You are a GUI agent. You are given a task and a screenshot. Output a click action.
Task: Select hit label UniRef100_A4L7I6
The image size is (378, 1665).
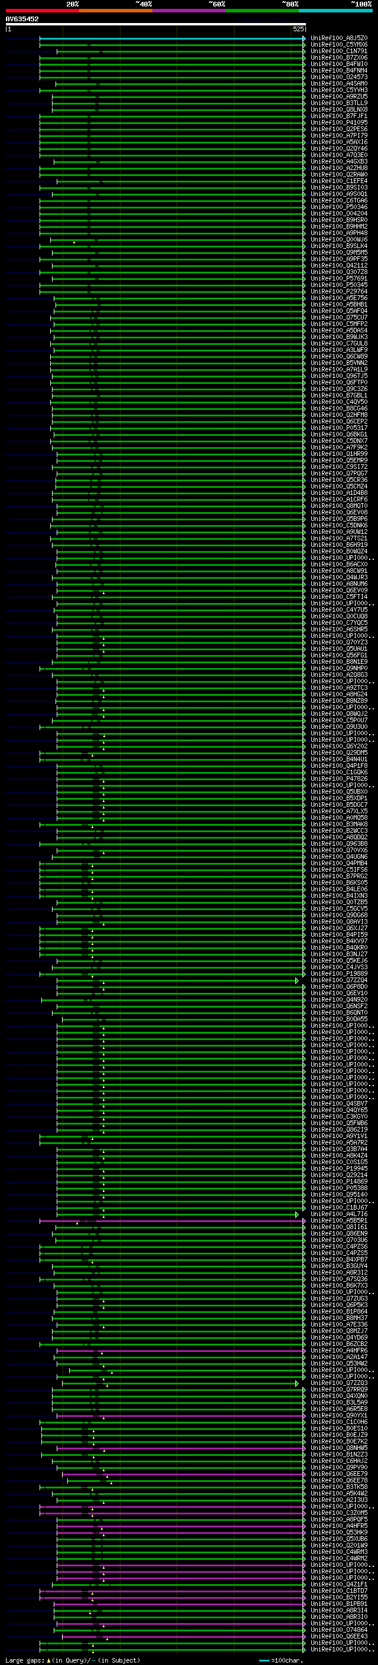339,1214
